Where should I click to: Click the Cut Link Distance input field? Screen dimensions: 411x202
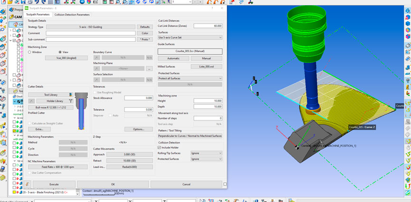(x=208, y=26)
